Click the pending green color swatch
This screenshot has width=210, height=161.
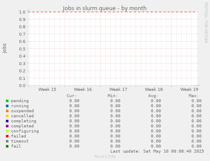(x=7, y=101)
